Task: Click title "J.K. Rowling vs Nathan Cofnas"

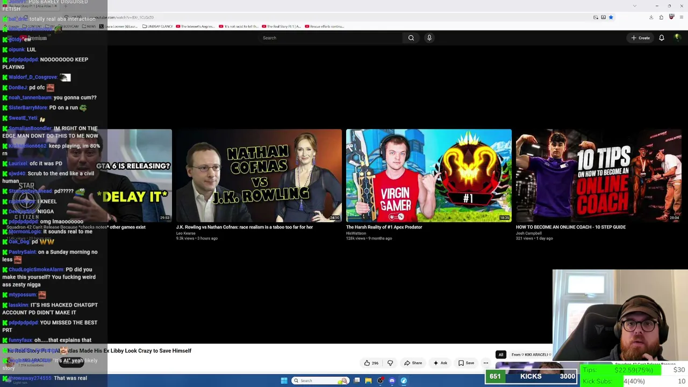Action: (245, 227)
